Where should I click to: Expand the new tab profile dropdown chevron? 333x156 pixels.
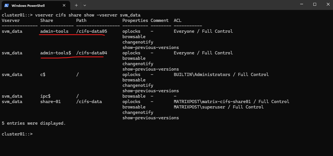click(85, 5)
